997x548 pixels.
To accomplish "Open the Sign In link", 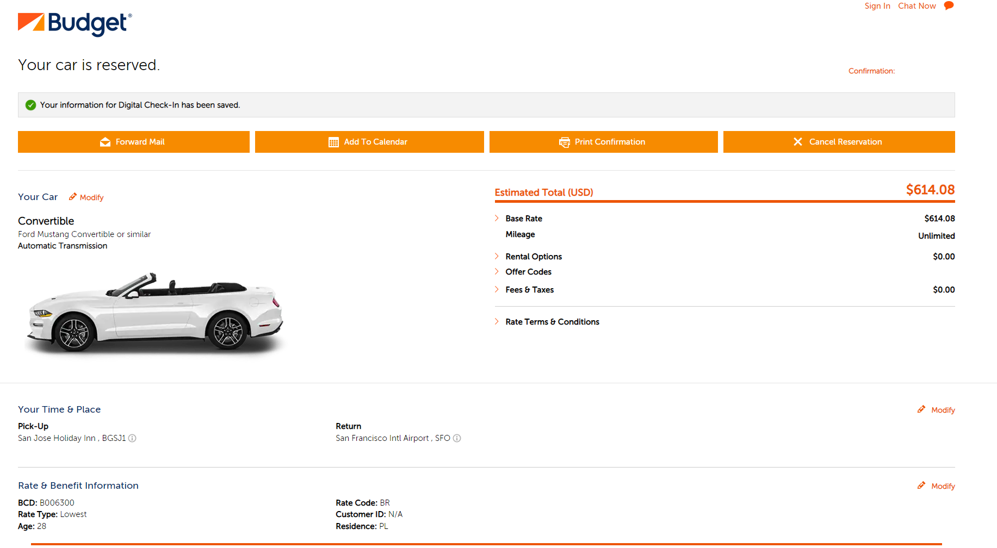I will pos(877,6).
